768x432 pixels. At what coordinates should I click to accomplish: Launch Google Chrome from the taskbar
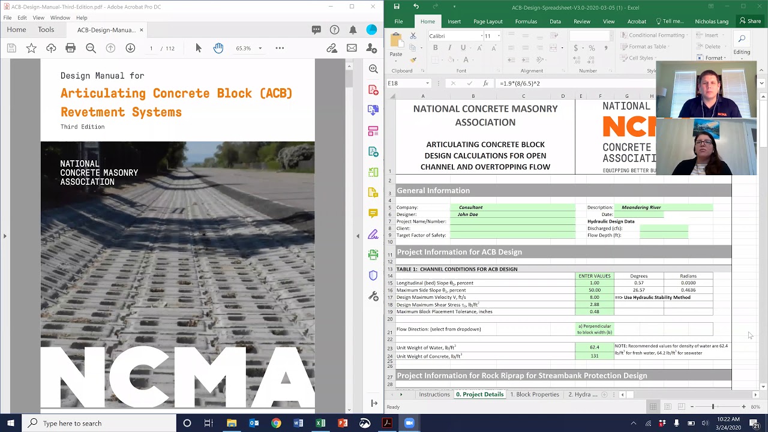276,423
